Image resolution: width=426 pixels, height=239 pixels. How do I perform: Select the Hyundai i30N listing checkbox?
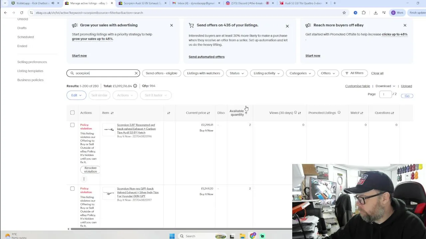pyautogui.click(x=72, y=189)
